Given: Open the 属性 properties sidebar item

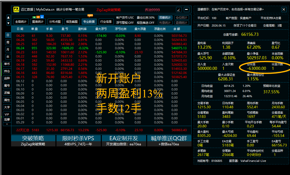Looking at the screenshot, I should [x=7, y=100].
